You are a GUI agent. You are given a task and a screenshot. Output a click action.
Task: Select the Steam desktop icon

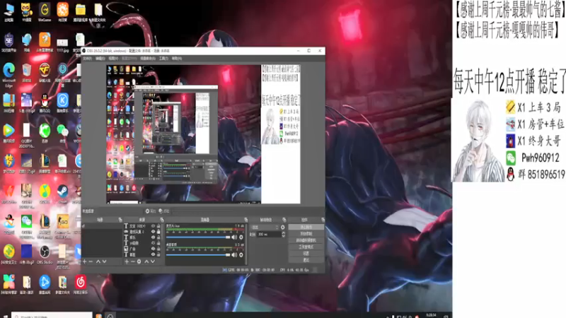[x=62, y=194]
